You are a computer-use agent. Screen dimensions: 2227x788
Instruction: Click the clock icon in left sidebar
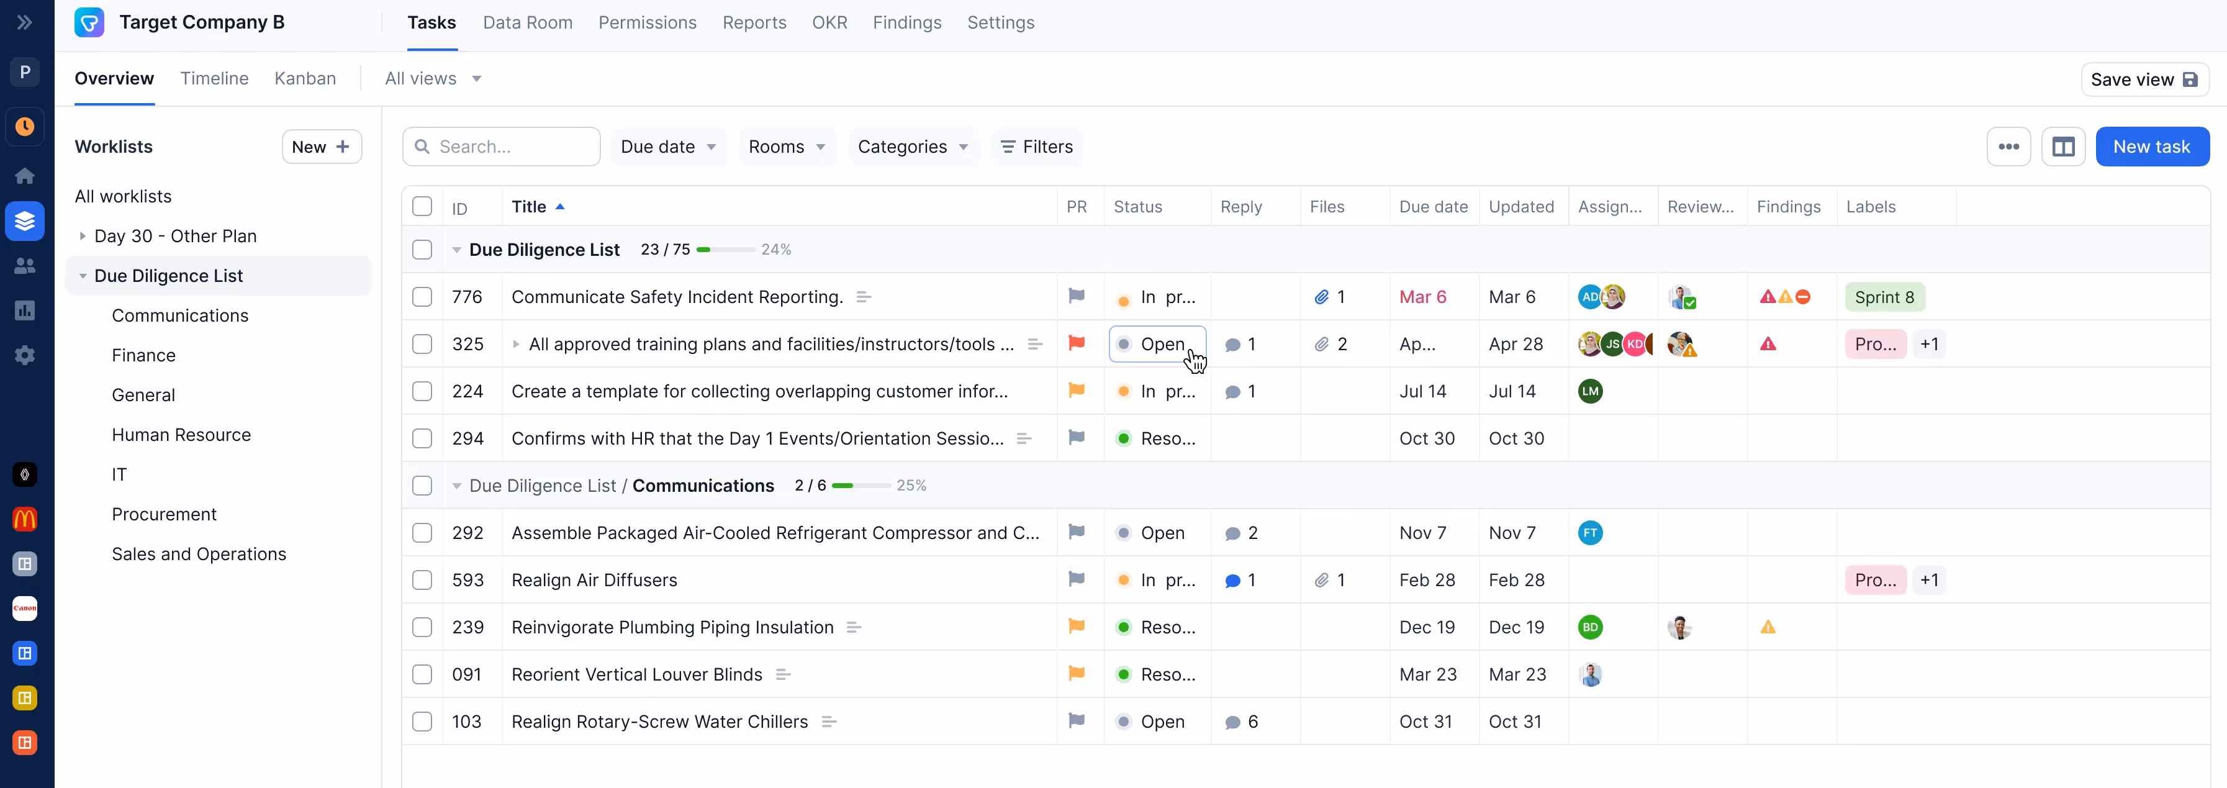(x=25, y=127)
